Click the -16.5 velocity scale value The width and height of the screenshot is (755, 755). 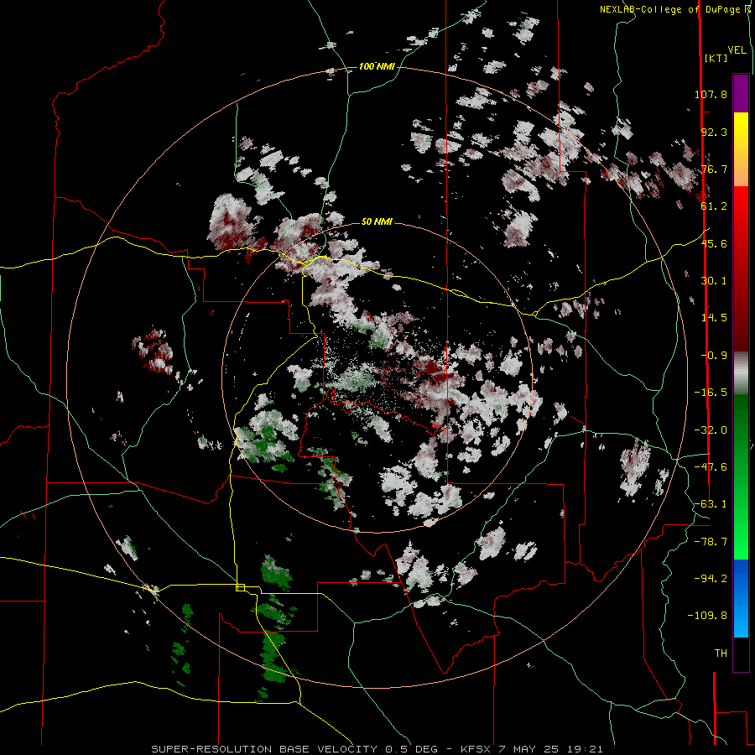click(x=711, y=393)
